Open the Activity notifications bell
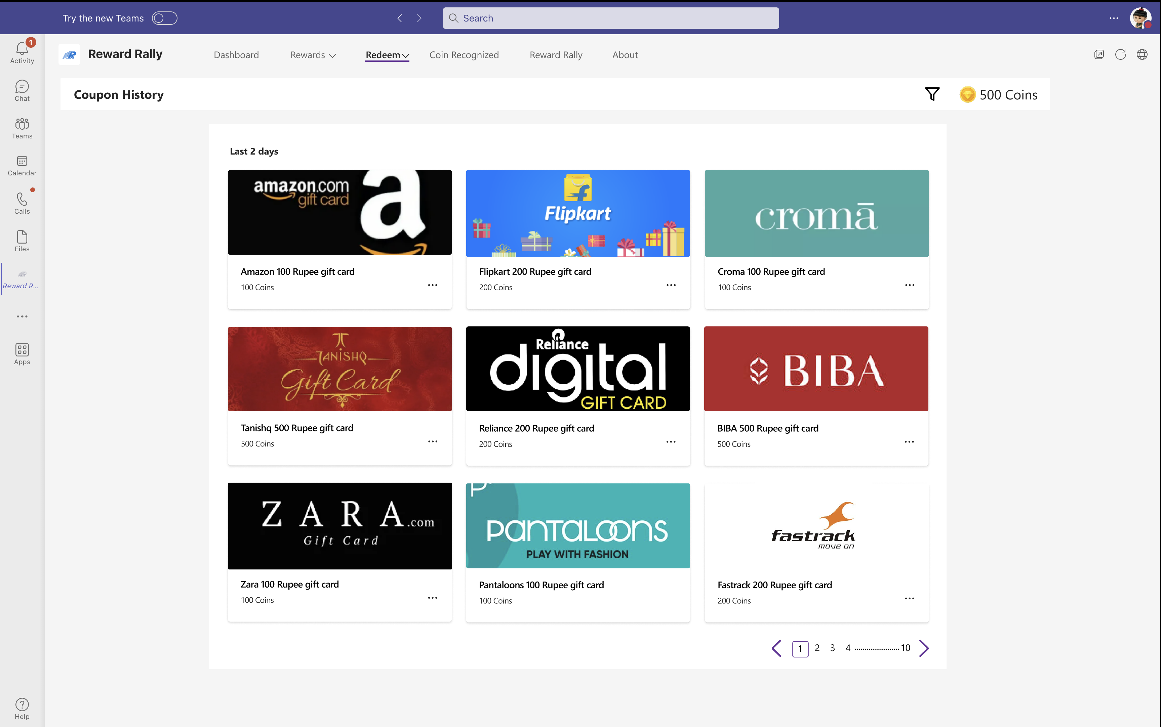The width and height of the screenshot is (1161, 727). [x=22, y=52]
